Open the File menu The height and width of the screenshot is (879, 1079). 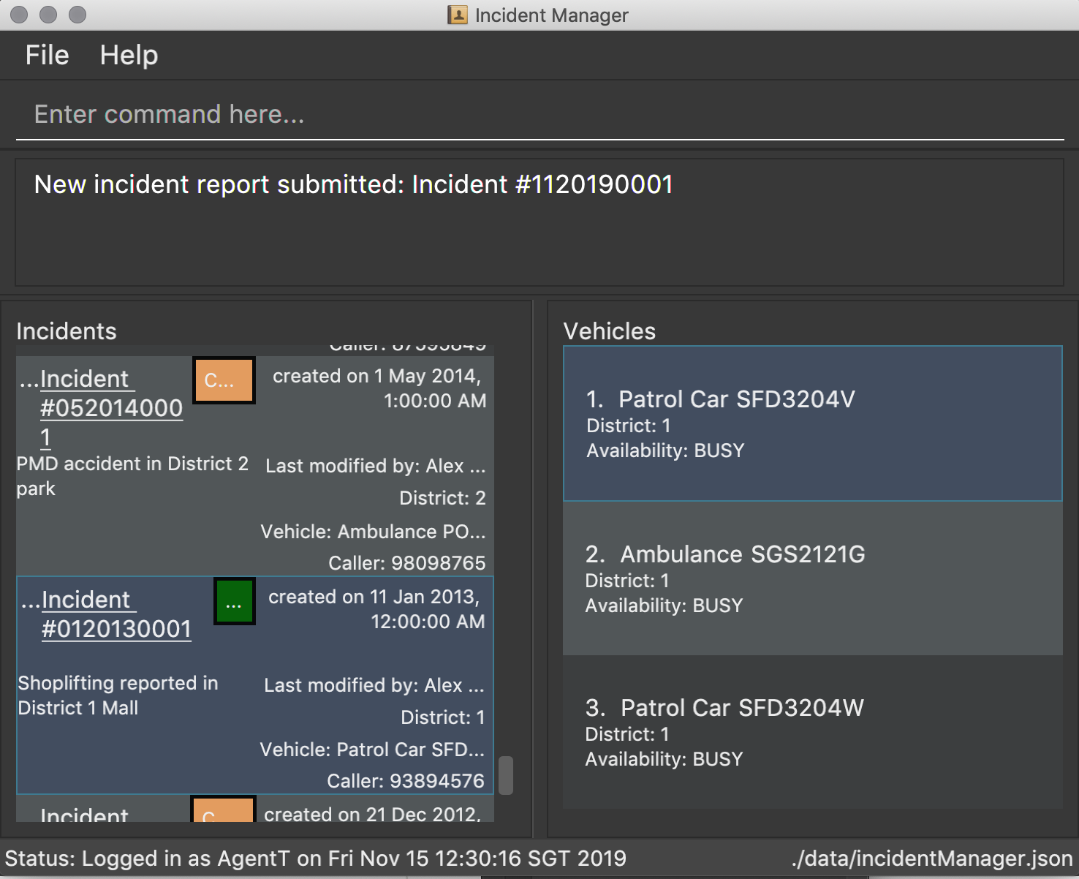pos(47,56)
